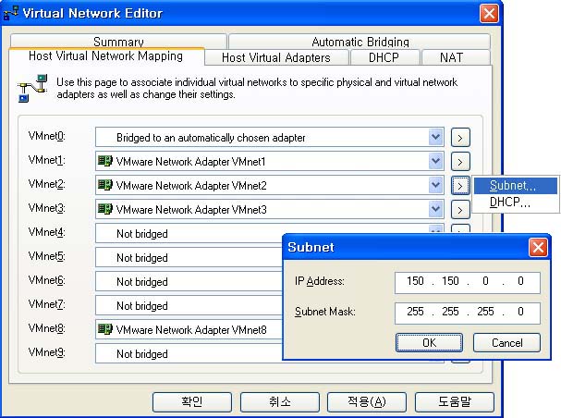Open the VMnet5 Not bridged combo box

click(189, 257)
